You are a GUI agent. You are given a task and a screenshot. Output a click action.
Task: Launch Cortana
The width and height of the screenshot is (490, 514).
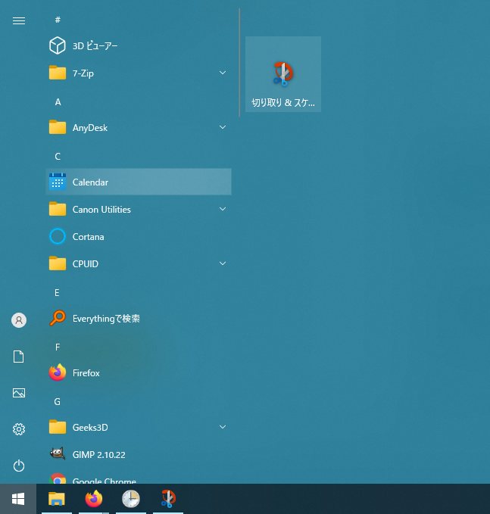click(x=139, y=236)
